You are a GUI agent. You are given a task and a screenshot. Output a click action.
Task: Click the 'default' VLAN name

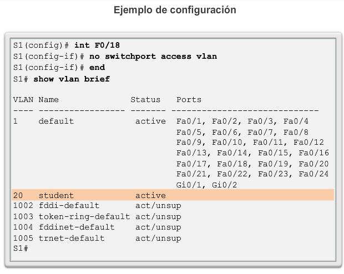click(x=56, y=121)
